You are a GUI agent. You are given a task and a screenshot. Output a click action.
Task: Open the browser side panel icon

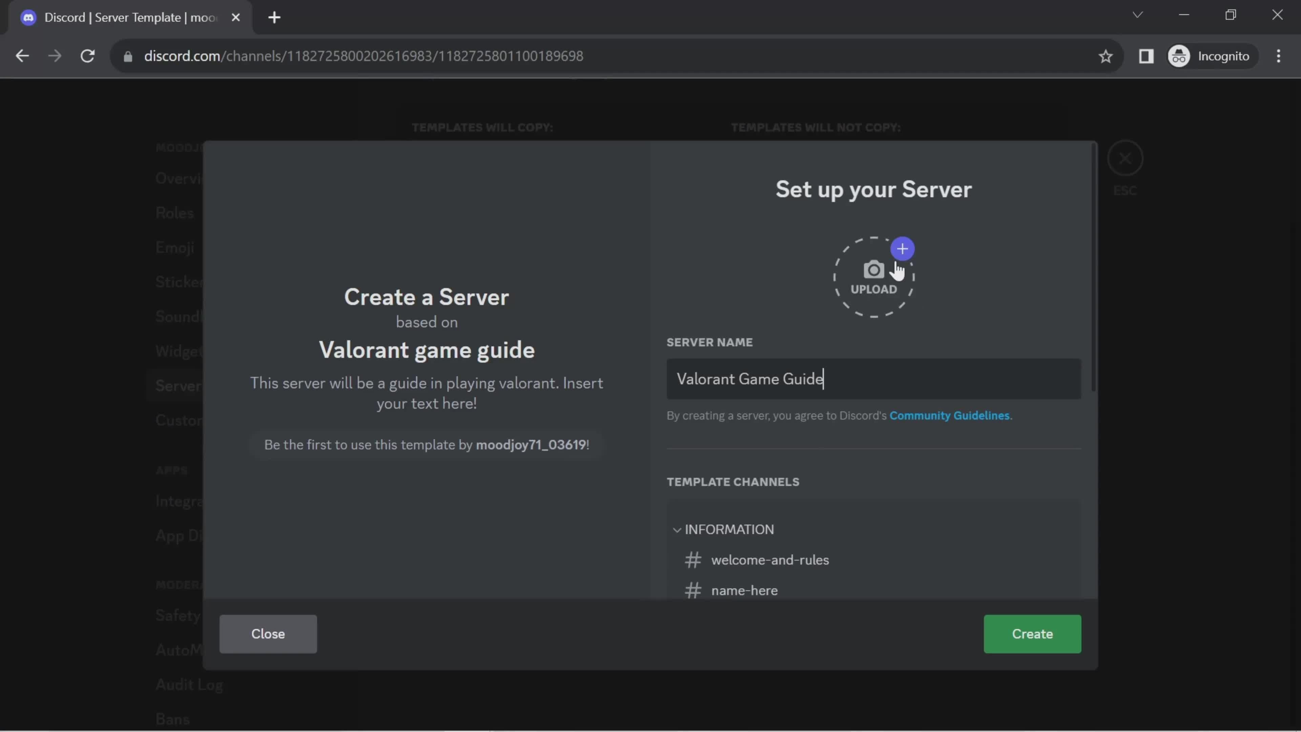coord(1146,56)
